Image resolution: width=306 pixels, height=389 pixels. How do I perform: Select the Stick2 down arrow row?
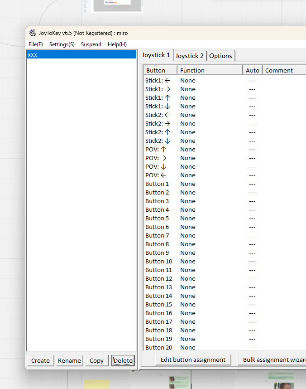(x=225, y=141)
